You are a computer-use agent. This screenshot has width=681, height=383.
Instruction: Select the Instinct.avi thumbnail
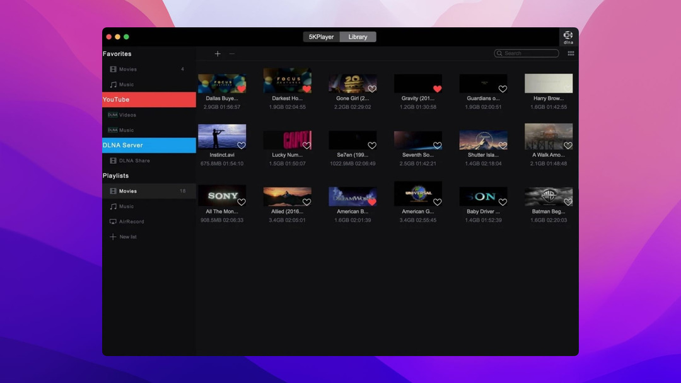(x=222, y=137)
